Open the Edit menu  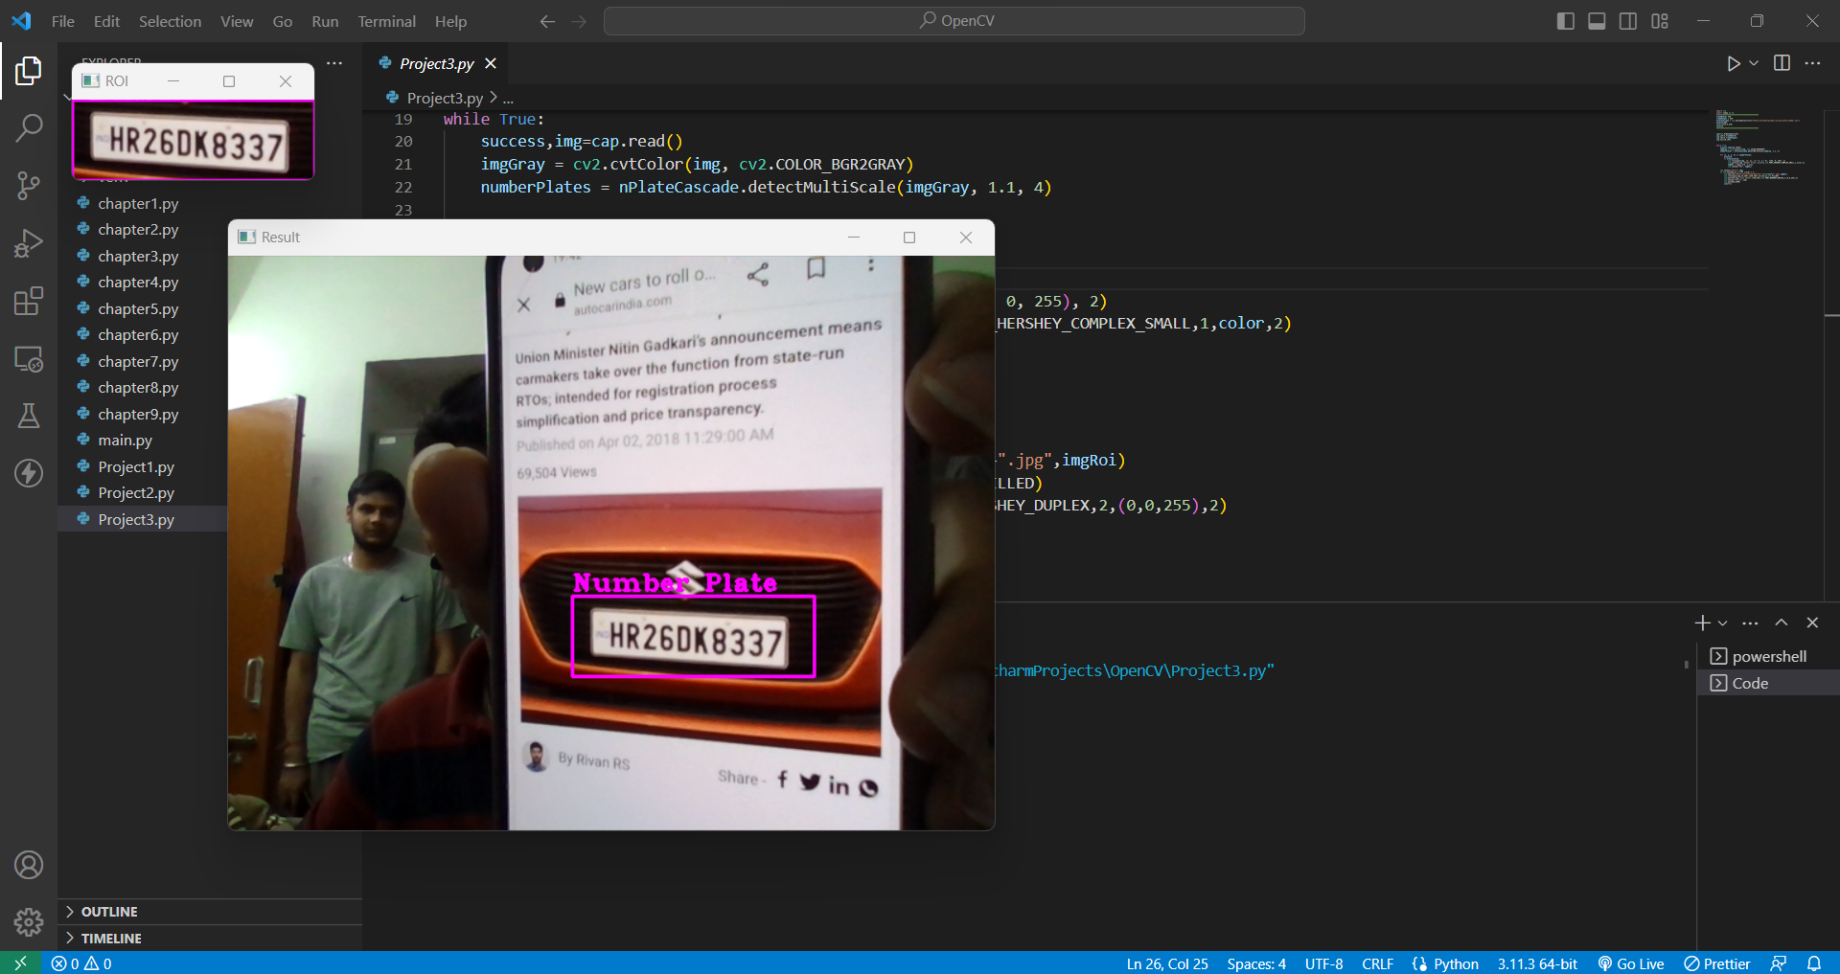pyautogui.click(x=106, y=21)
